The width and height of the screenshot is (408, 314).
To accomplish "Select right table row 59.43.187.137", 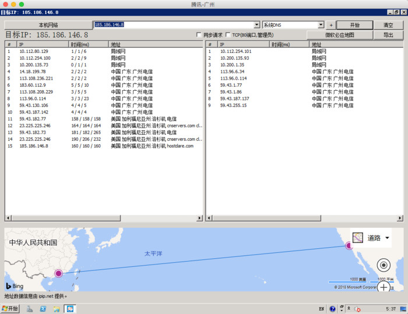I will point(304,99).
